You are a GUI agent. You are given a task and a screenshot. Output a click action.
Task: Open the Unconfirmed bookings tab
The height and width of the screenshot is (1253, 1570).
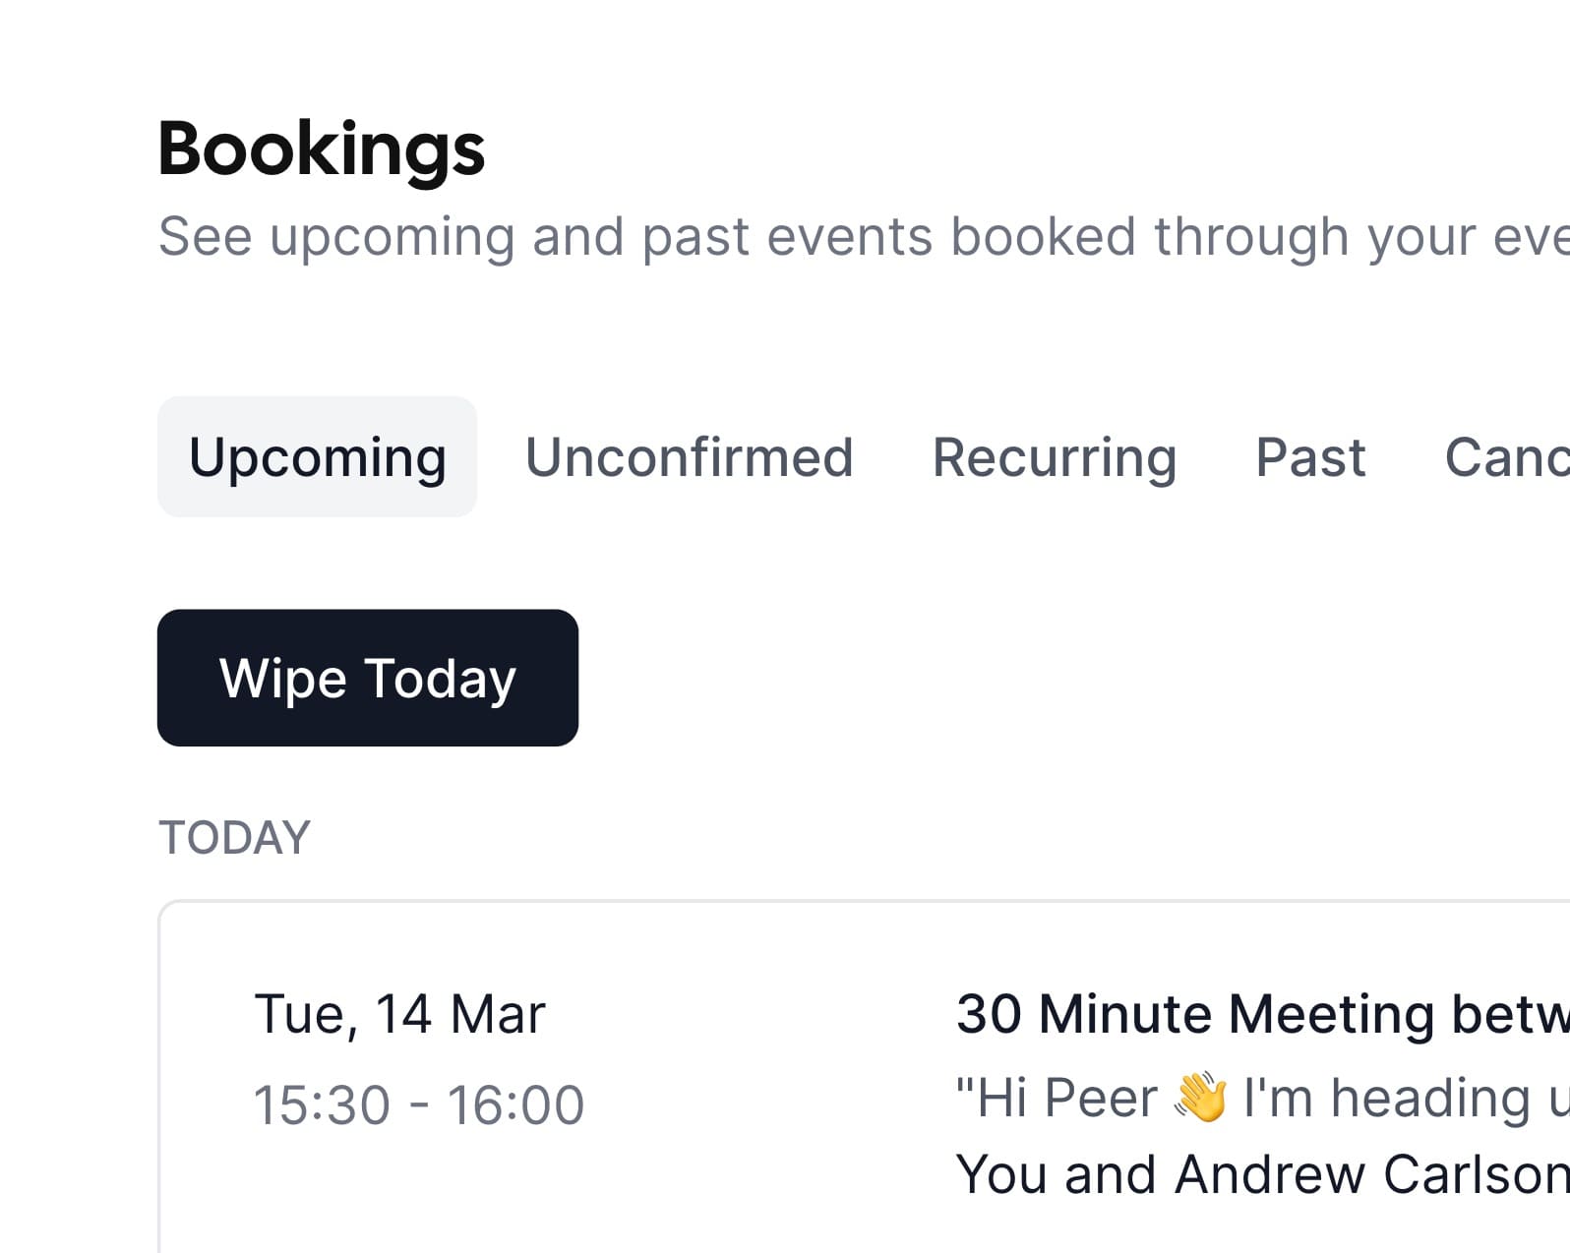tap(689, 457)
